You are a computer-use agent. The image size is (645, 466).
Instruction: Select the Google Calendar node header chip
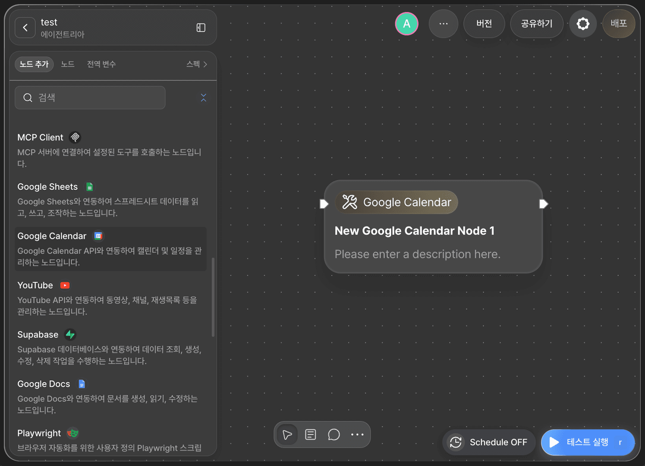pos(396,202)
